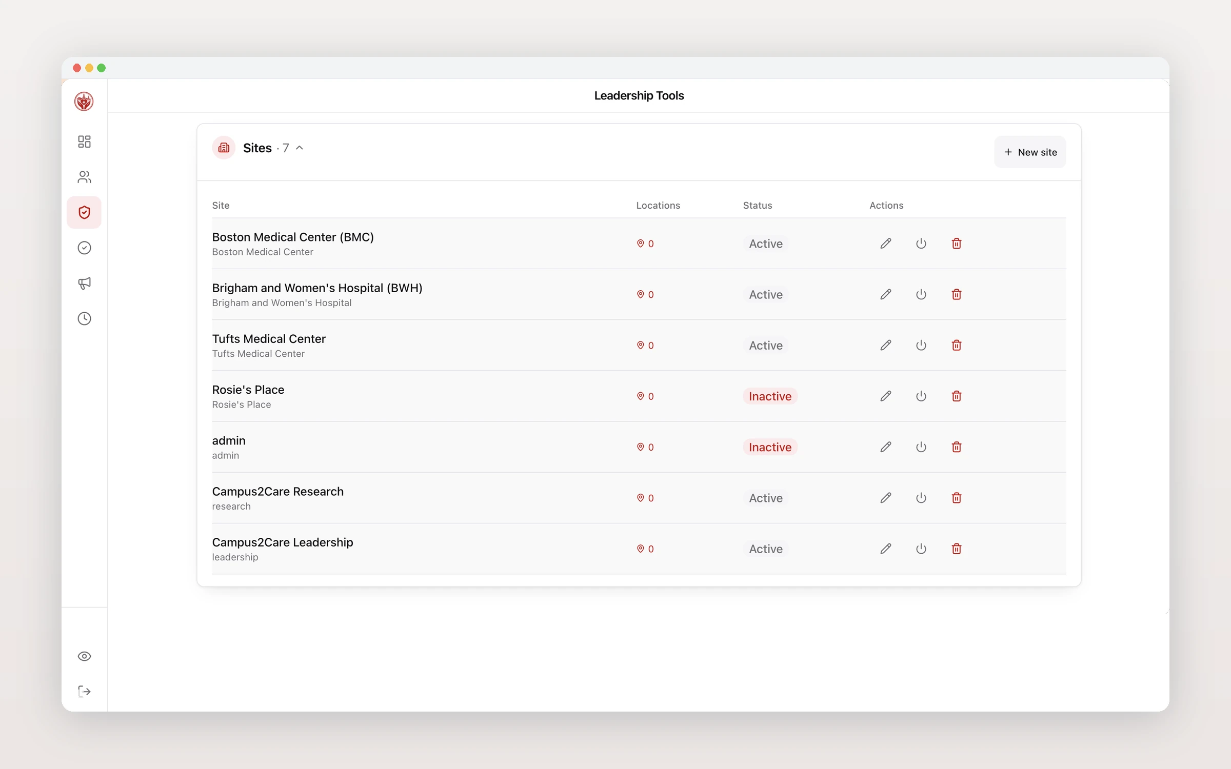
Task: Toggle power for Rosie's Place
Action: coord(921,396)
